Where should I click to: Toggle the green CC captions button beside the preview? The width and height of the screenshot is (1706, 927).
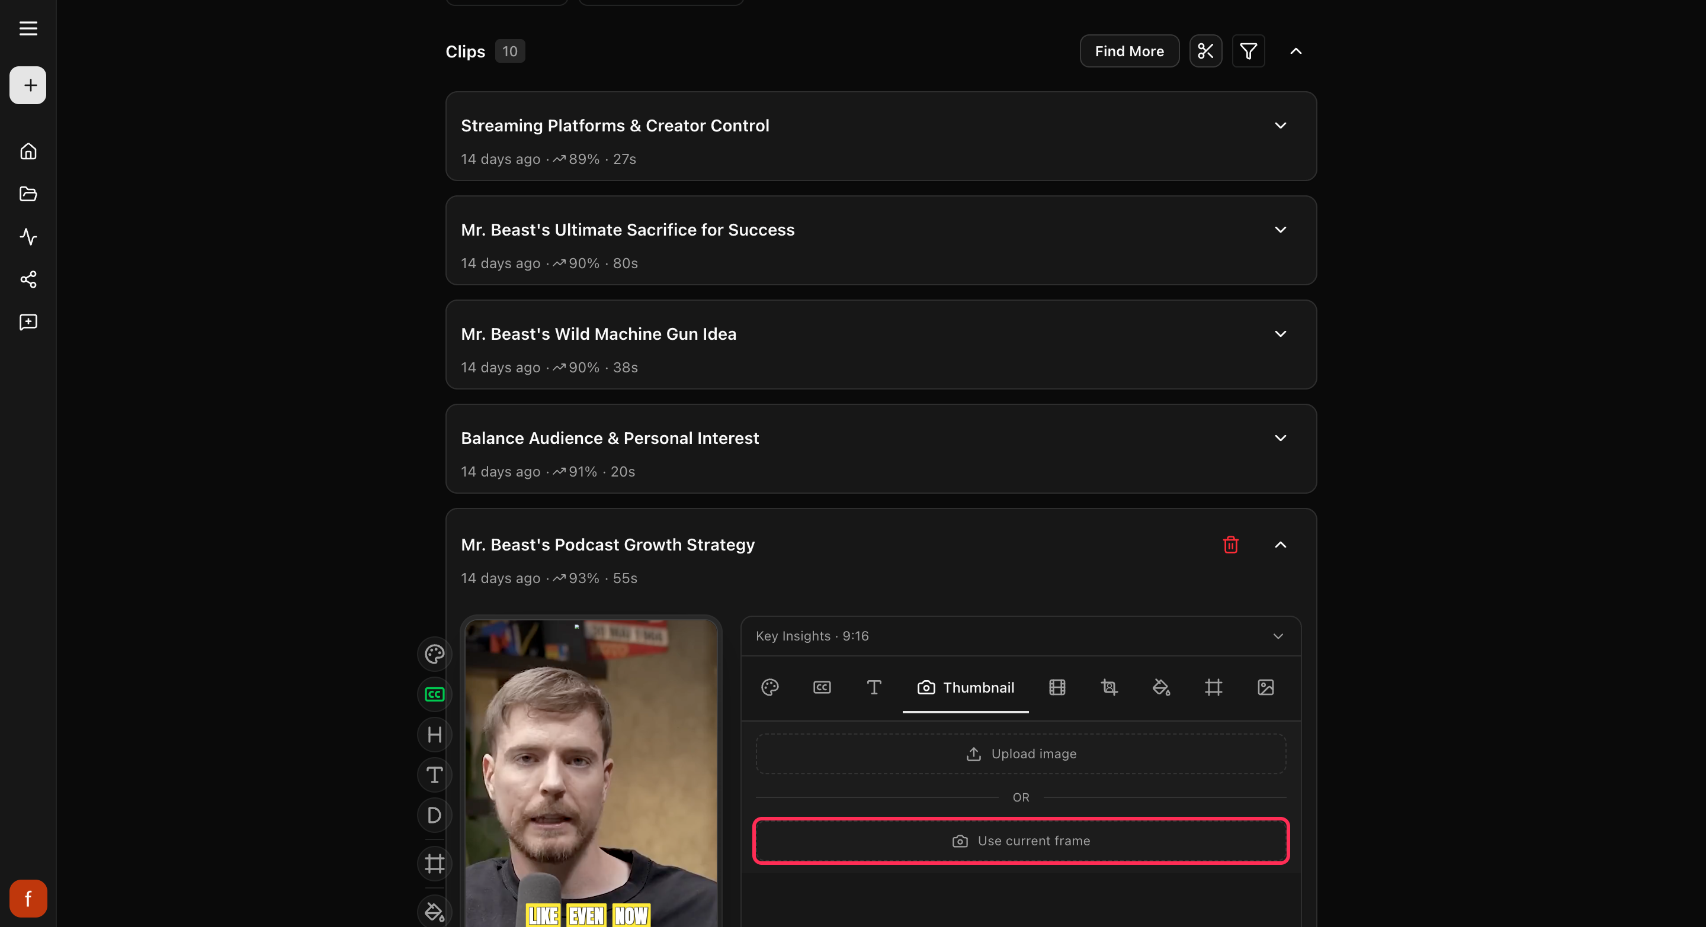[434, 694]
